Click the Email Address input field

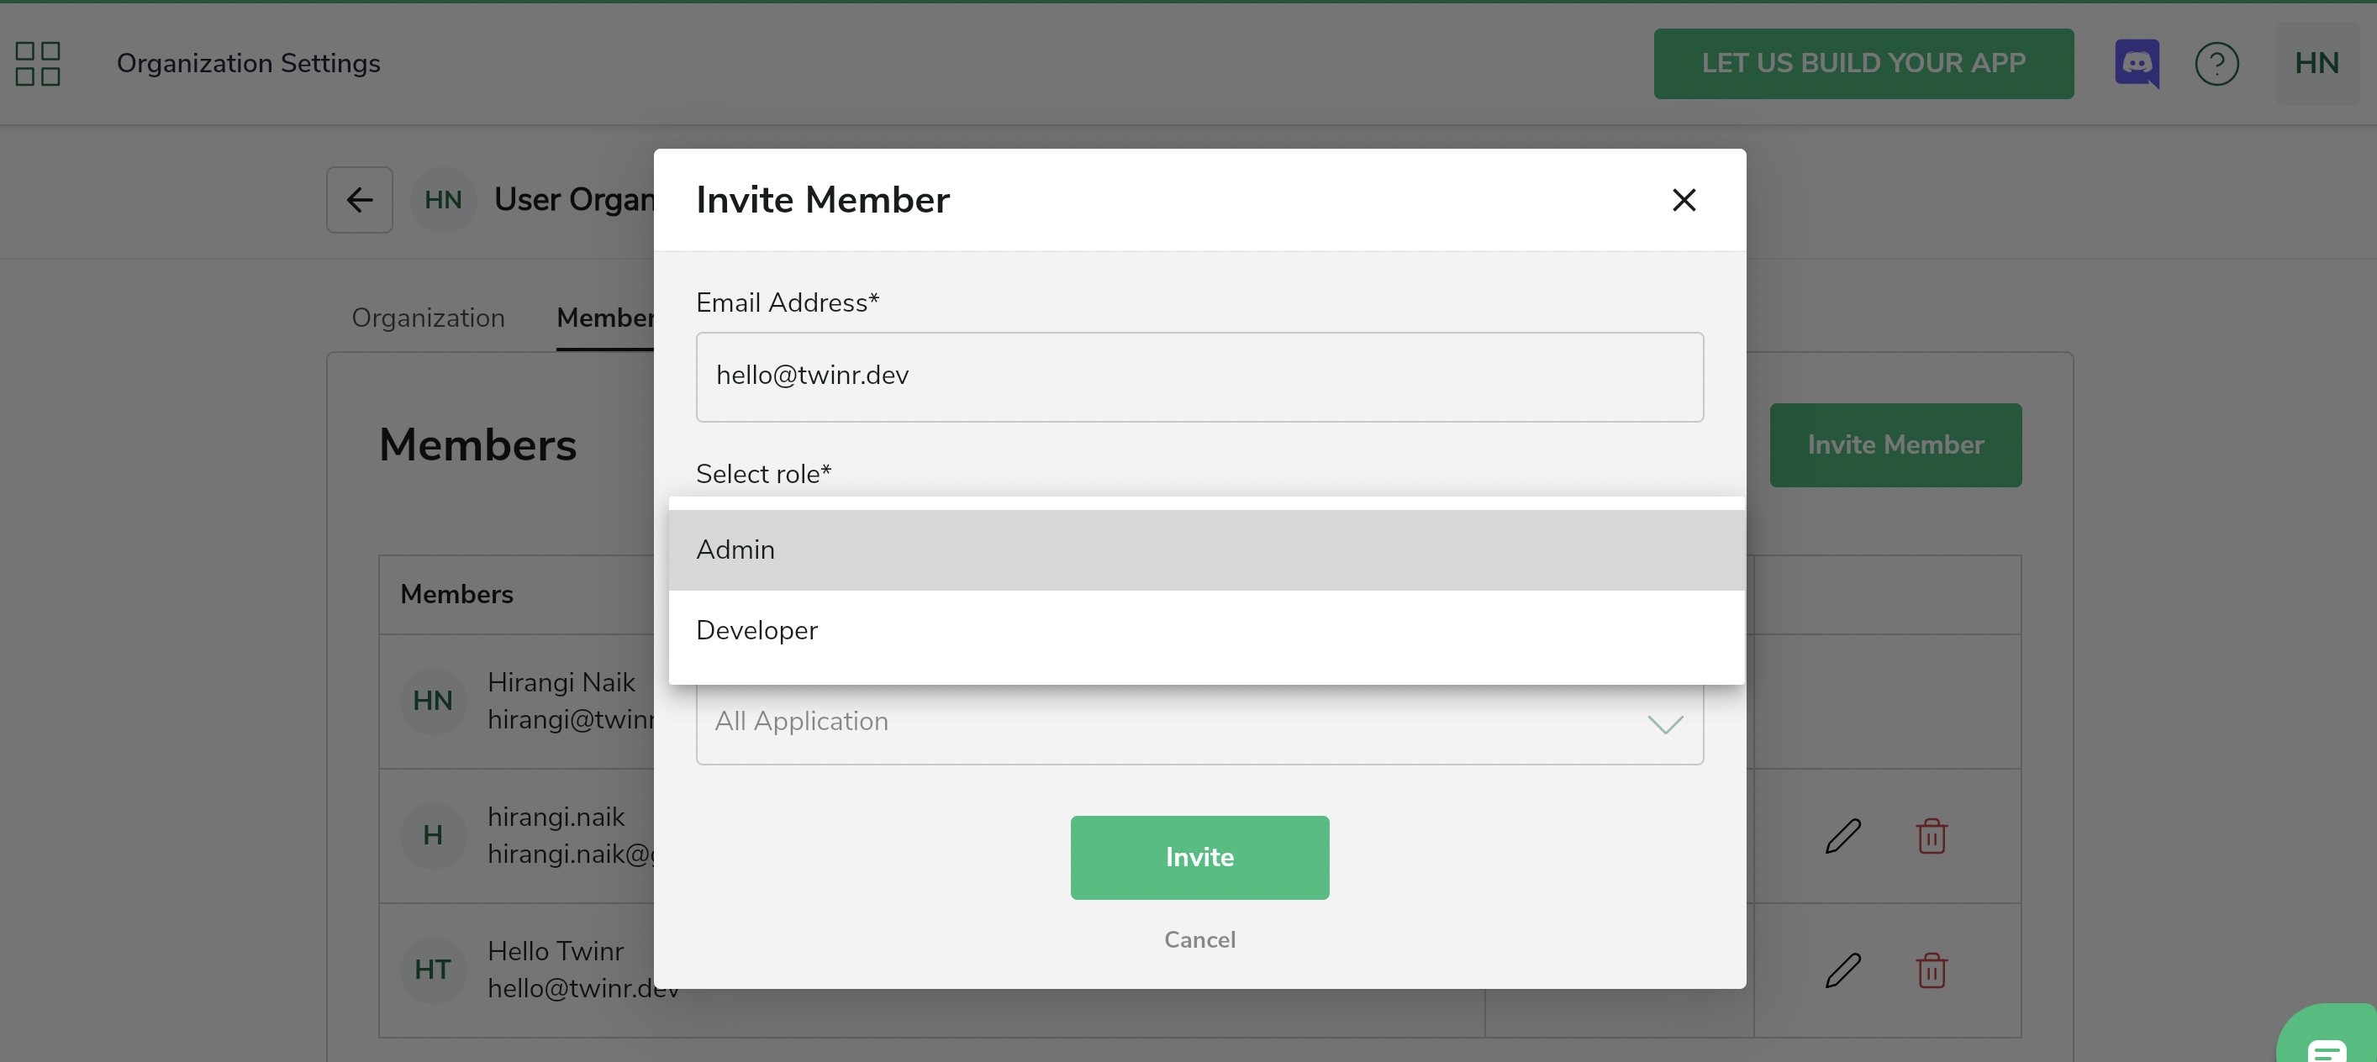pos(1199,376)
